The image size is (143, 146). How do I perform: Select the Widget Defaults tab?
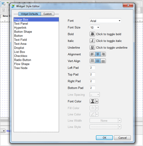click(x=30, y=14)
